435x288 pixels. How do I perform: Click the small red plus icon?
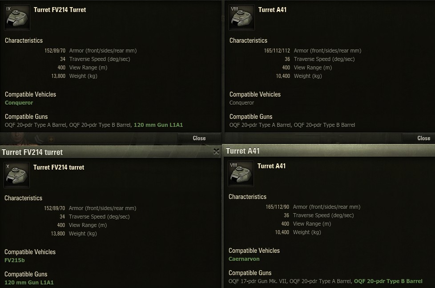(x=51, y=139)
